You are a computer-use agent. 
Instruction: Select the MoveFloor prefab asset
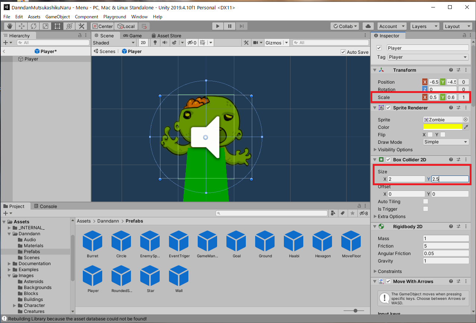coord(351,244)
